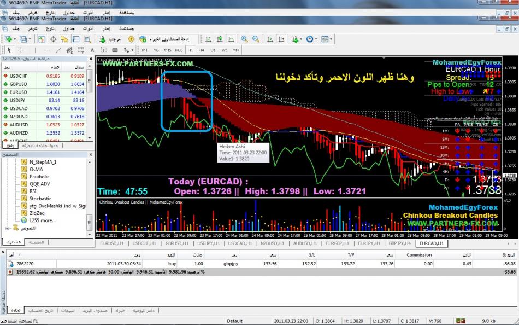Switch to the GBPJPY,H4 chart tab
Viewport: 519px width, 325px height.
tap(400, 243)
